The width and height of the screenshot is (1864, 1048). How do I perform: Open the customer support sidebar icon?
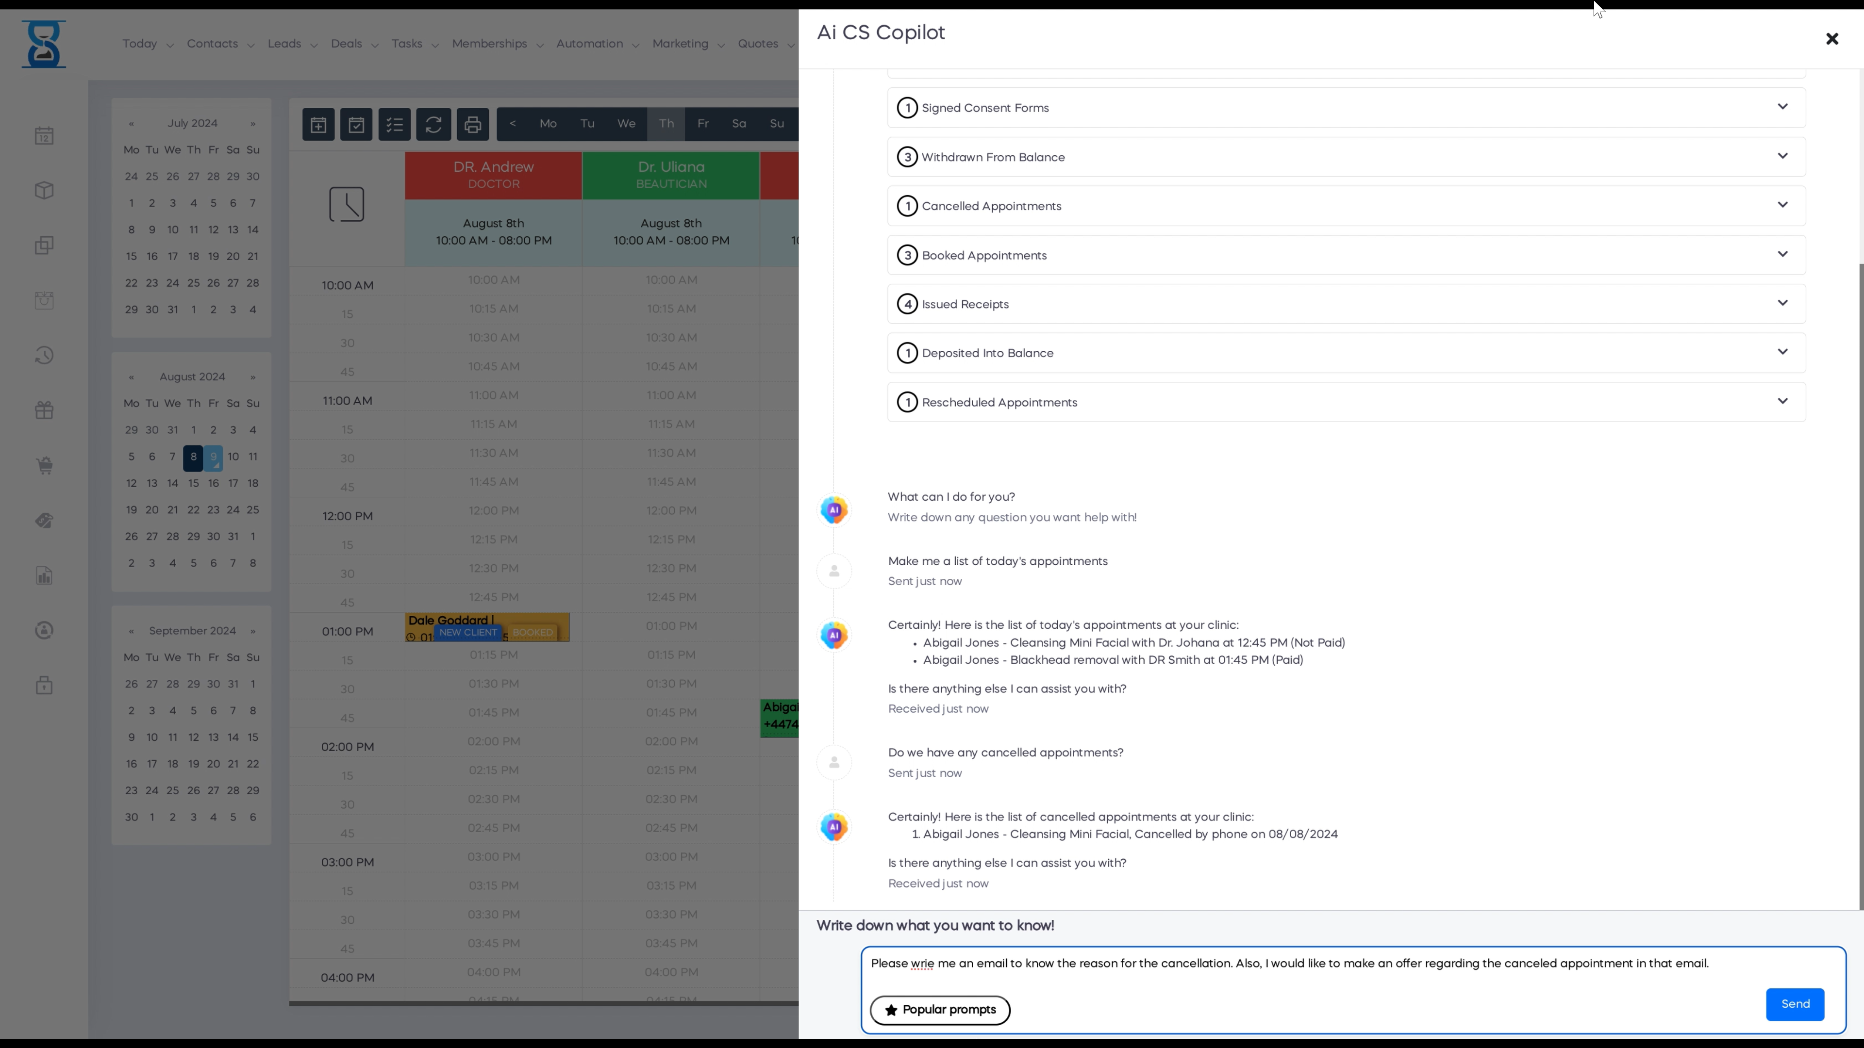click(x=44, y=630)
